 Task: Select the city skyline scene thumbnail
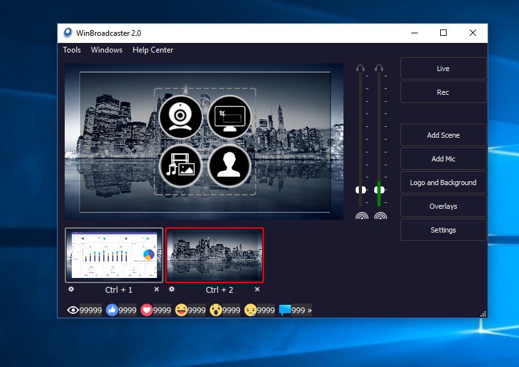[x=215, y=255]
